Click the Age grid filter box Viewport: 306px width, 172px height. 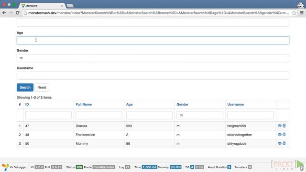click(x=149, y=115)
